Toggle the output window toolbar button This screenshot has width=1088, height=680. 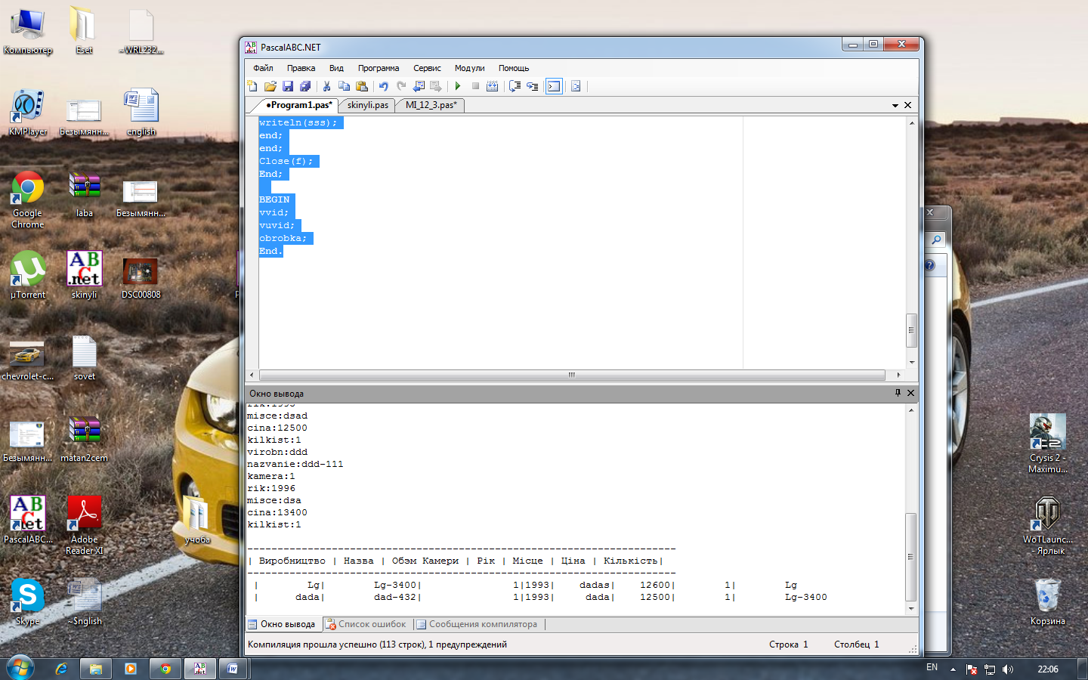point(554,86)
